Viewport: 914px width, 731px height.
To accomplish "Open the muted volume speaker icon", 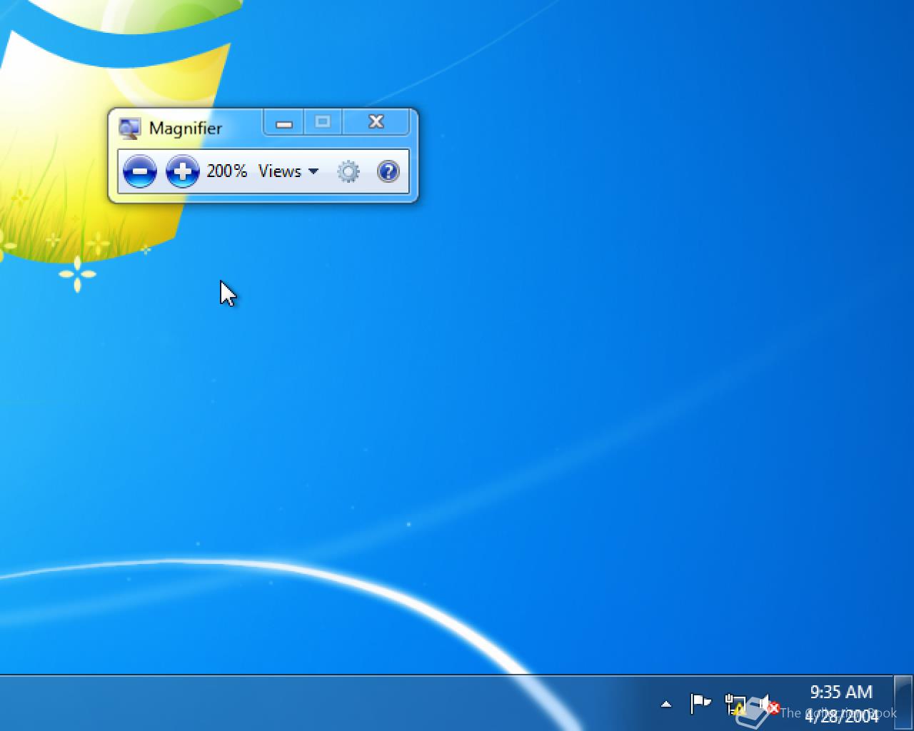I will 768,705.
